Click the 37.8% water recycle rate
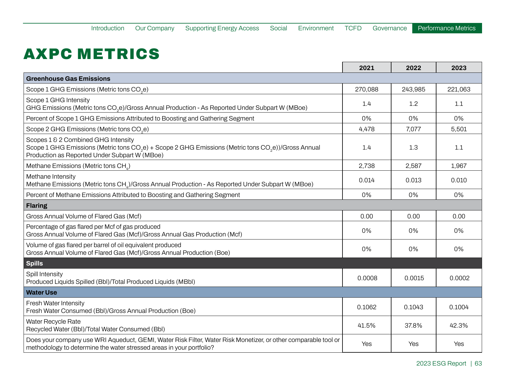This screenshot has width=505, height=390. 413,325
